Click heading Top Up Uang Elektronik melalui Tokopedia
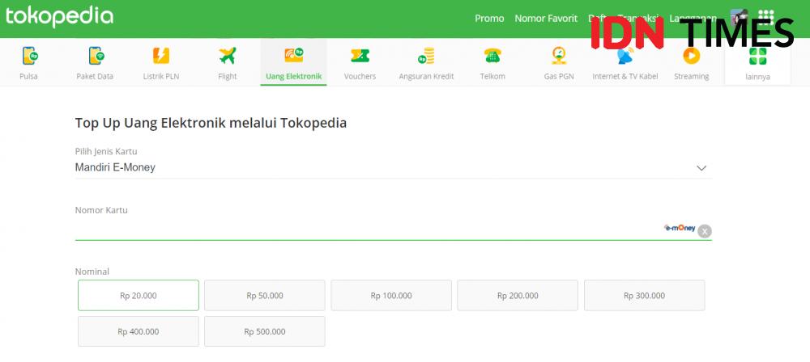Viewport: 810px width, 362px height. [211, 124]
